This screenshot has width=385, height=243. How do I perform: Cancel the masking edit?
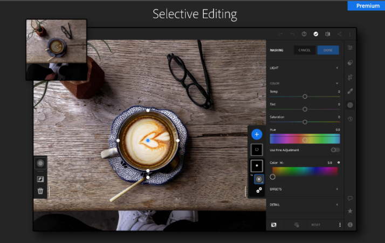[x=305, y=50]
